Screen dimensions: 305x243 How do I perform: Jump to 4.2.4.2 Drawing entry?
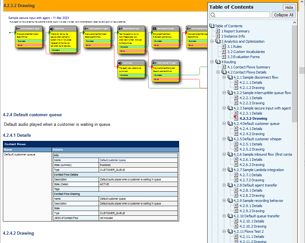pyautogui.click(x=252, y=134)
